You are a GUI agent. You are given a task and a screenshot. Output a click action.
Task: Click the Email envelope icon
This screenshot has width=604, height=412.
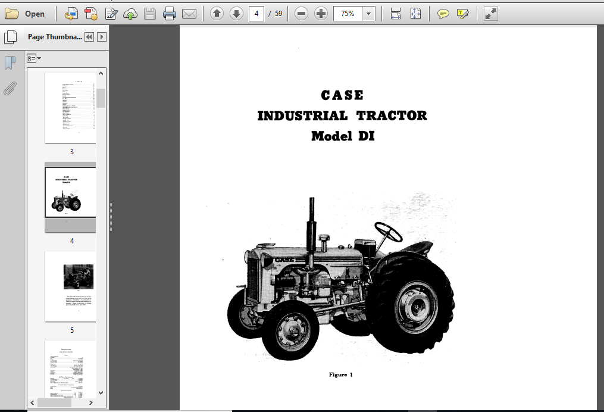[x=189, y=14]
